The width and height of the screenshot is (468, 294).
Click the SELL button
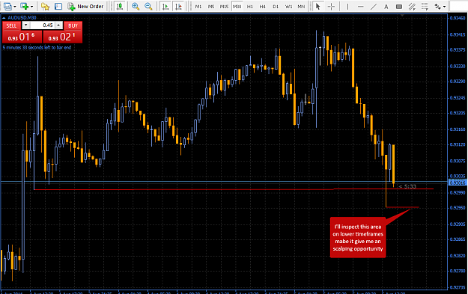click(12, 25)
